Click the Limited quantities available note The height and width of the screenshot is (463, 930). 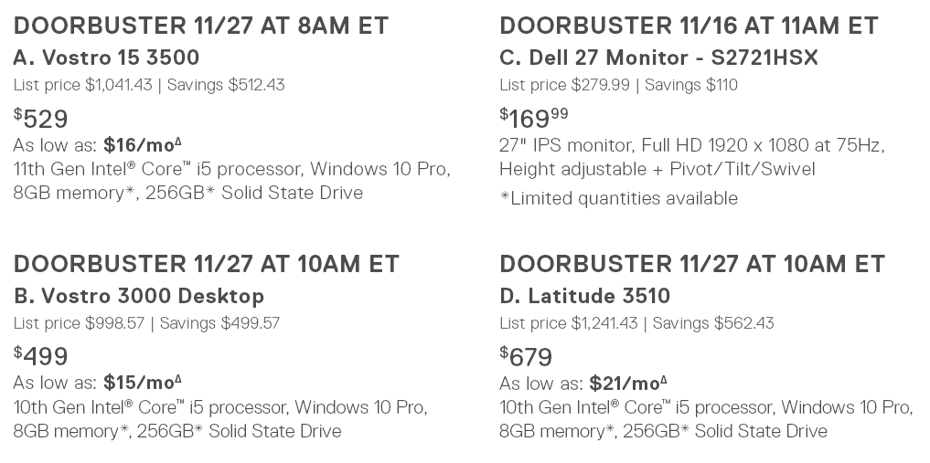[618, 198]
